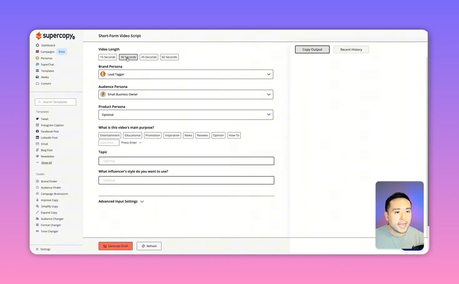This screenshot has width=459, height=284.
Task: Open the SuperChat section
Action: coord(47,64)
